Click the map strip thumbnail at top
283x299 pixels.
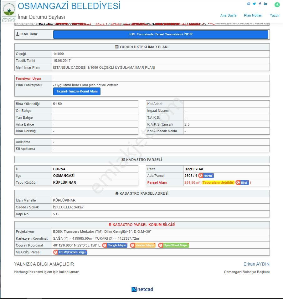click(x=142, y=24)
